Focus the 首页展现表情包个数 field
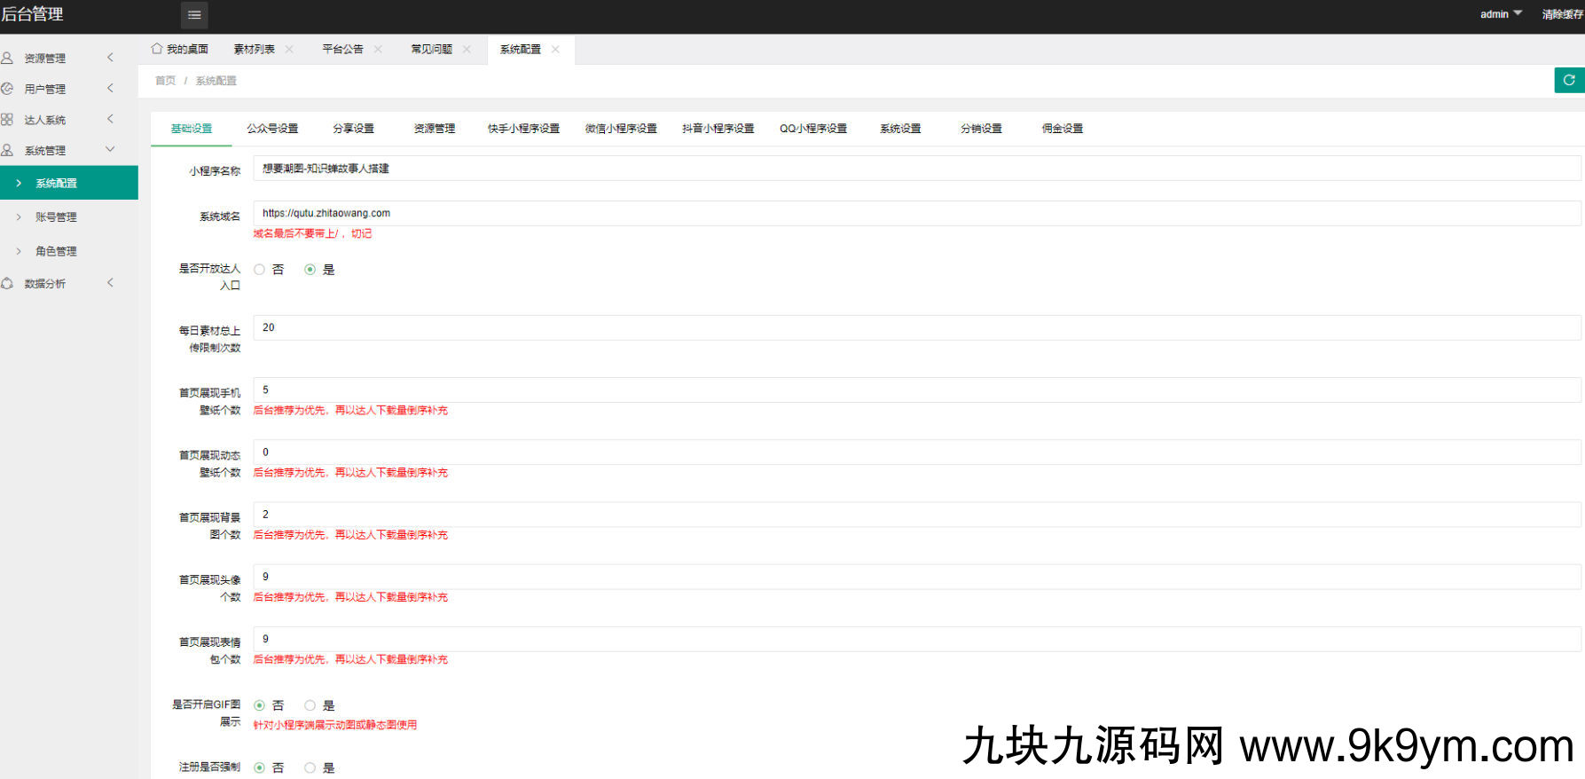This screenshot has width=1585, height=779. point(917,639)
